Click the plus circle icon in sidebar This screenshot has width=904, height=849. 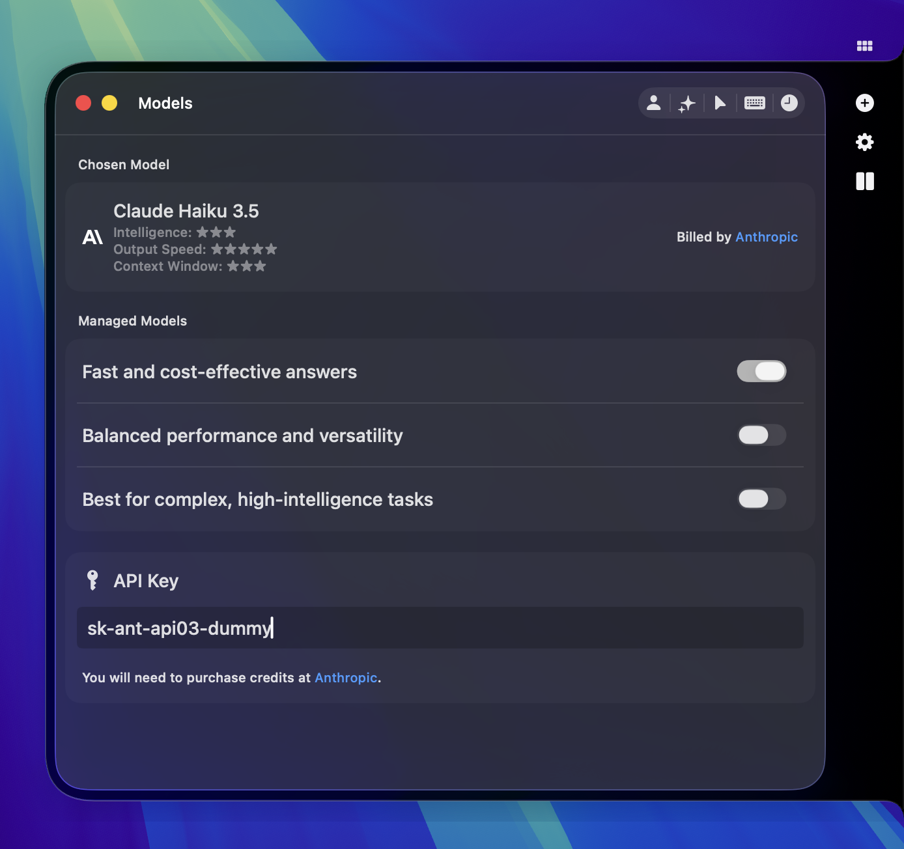(x=865, y=103)
